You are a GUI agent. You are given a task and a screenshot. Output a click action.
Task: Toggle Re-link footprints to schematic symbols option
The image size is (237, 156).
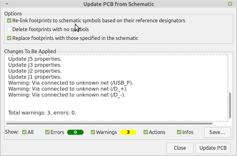9,21
